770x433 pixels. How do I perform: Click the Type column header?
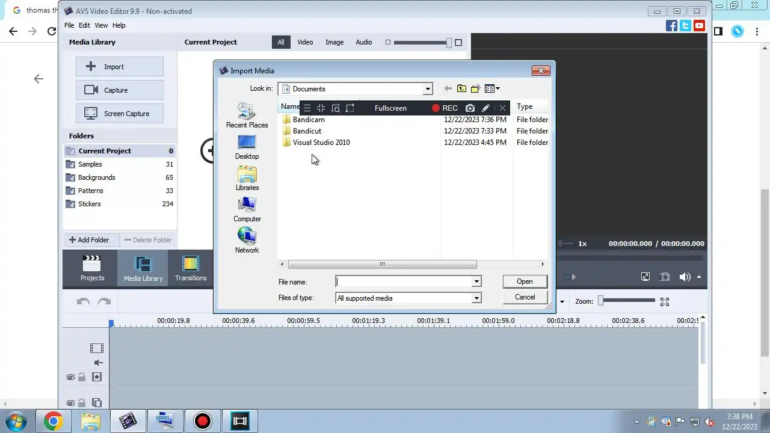pyautogui.click(x=531, y=107)
